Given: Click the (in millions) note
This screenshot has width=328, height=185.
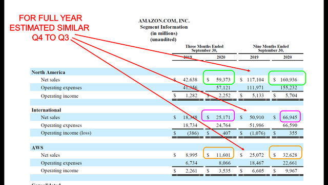Looking at the screenshot, I should click(x=164, y=33).
